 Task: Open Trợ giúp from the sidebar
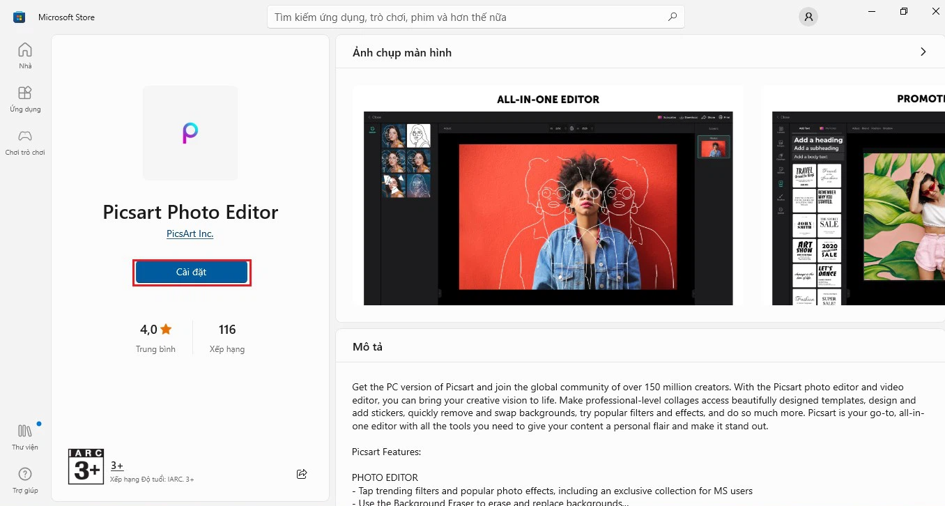click(x=24, y=480)
